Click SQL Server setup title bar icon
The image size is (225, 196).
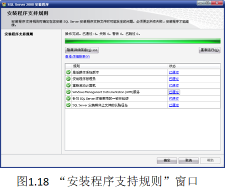tap(4, 4)
